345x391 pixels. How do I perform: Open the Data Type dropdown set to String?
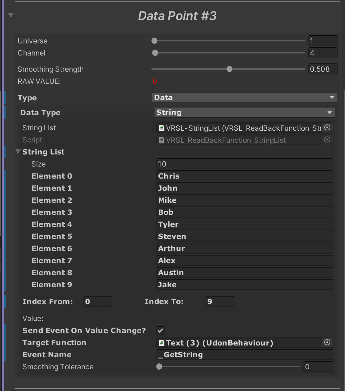(x=245, y=112)
